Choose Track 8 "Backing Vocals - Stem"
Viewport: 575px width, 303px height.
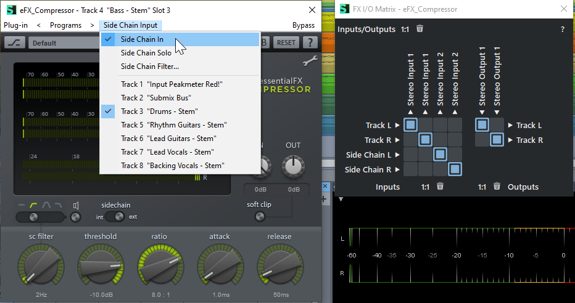pyautogui.click(x=180, y=166)
